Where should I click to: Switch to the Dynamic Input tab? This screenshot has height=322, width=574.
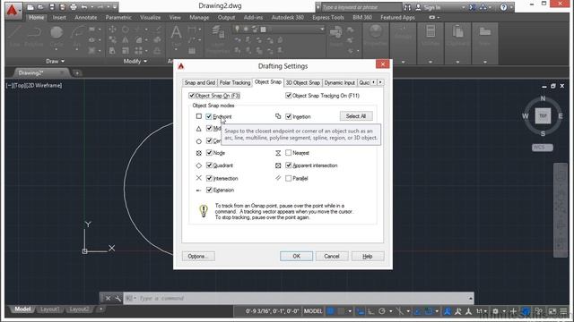(340, 83)
